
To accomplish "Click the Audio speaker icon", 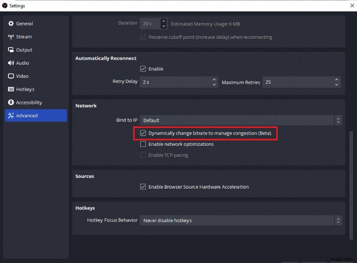I will tap(11, 63).
